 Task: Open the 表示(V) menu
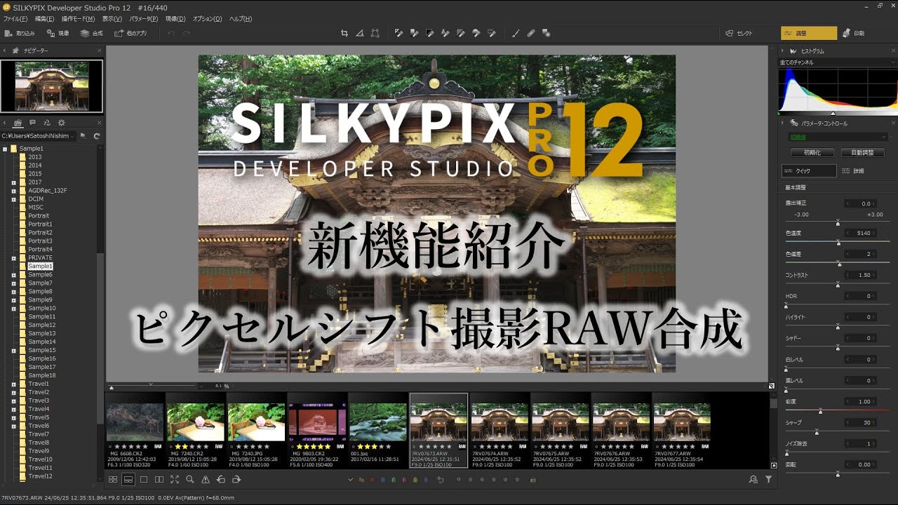pos(112,19)
